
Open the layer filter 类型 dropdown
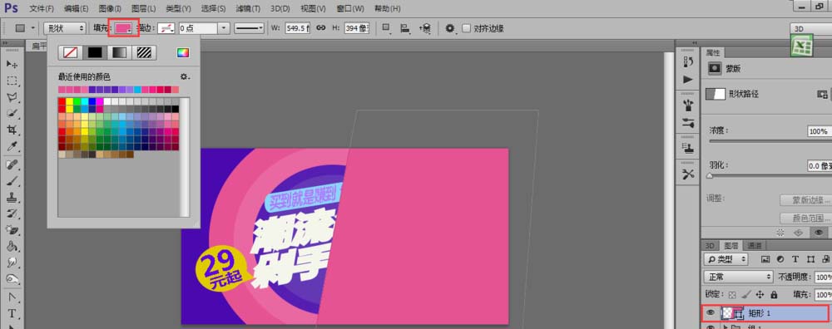click(726, 259)
